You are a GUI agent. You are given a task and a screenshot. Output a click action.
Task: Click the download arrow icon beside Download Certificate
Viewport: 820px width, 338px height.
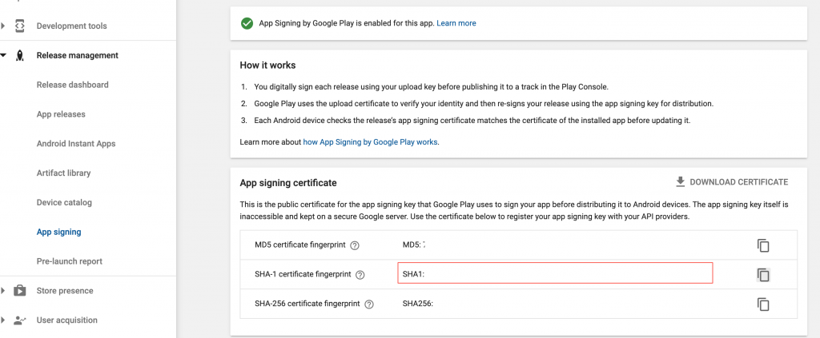pyautogui.click(x=680, y=182)
